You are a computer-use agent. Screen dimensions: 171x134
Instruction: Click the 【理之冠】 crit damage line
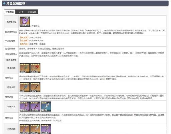[x=32, y=44]
